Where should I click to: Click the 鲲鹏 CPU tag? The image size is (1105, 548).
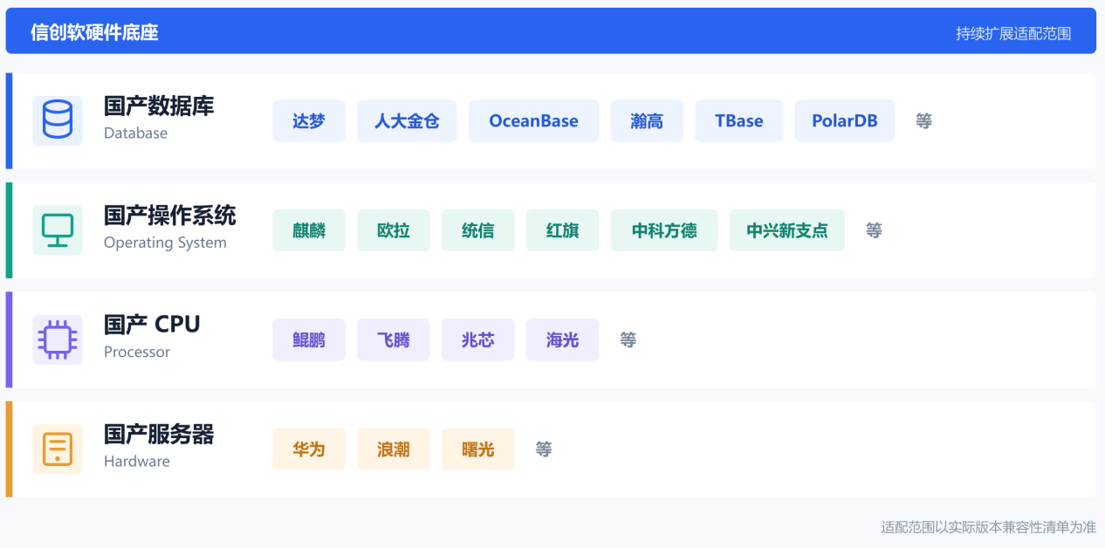(x=309, y=340)
